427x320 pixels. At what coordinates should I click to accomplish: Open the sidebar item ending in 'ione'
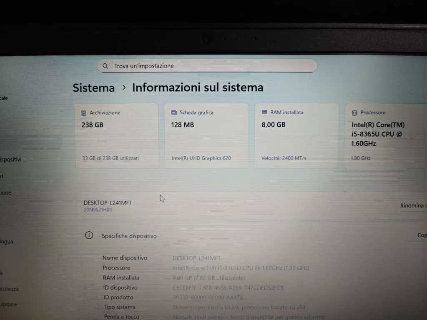pyautogui.click(x=6, y=193)
